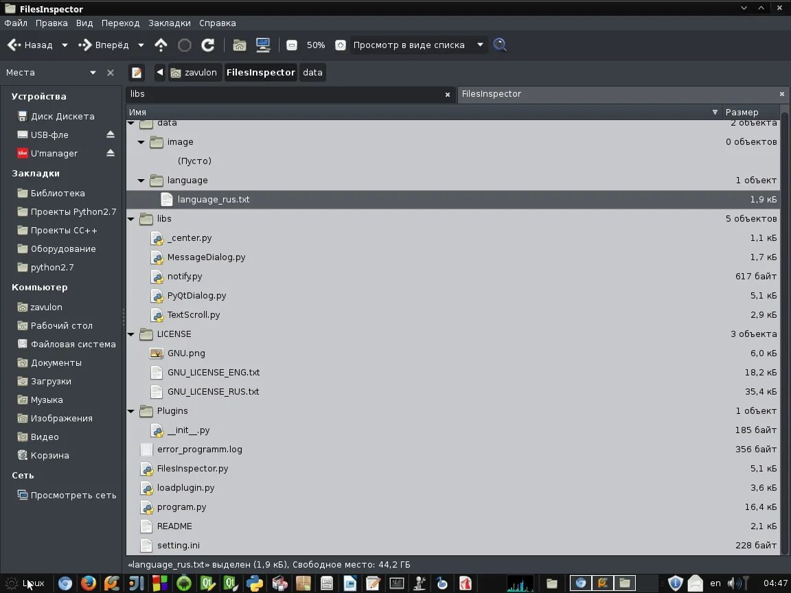Zoom out with the minus icon
The width and height of the screenshot is (791, 593).
pos(292,45)
